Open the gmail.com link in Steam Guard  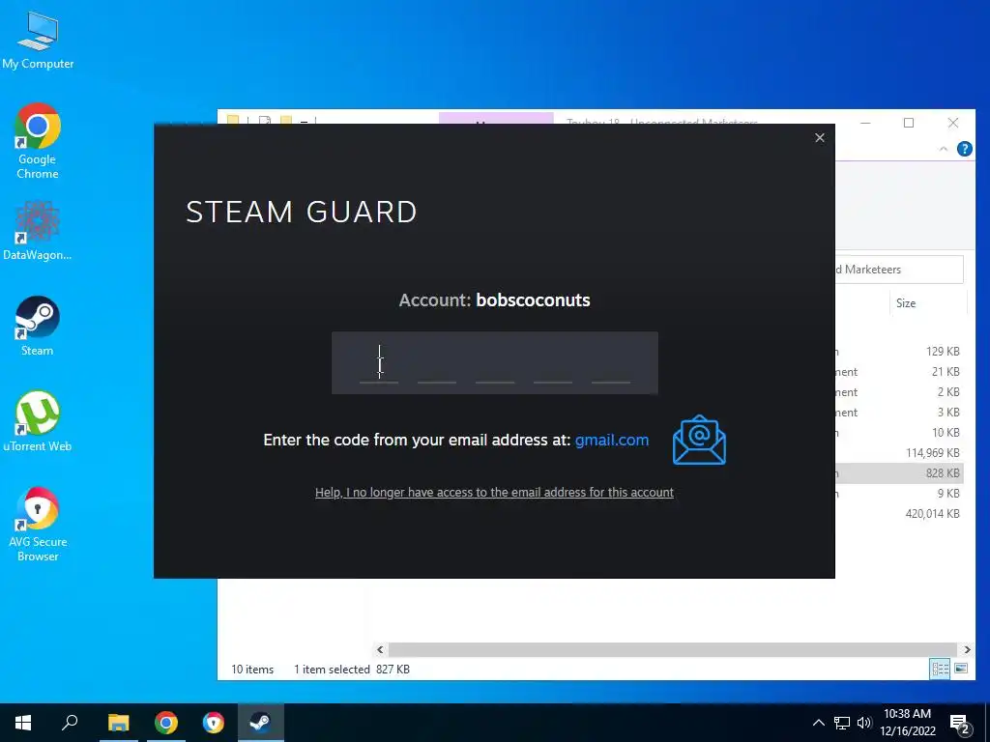point(612,440)
